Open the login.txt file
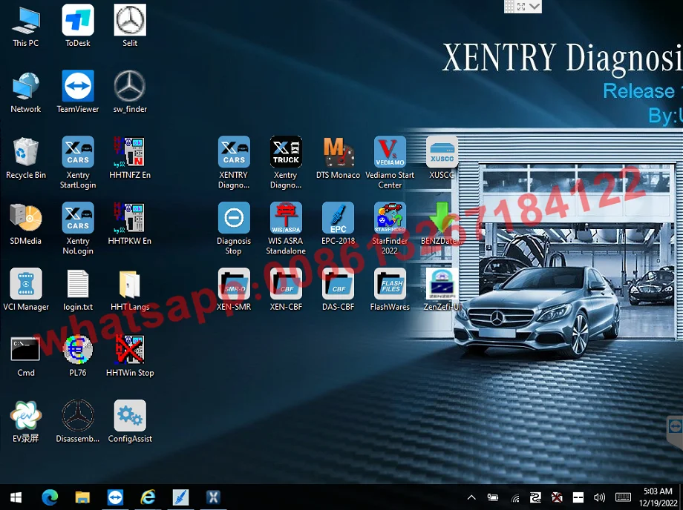The image size is (683, 510). (77, 285)
